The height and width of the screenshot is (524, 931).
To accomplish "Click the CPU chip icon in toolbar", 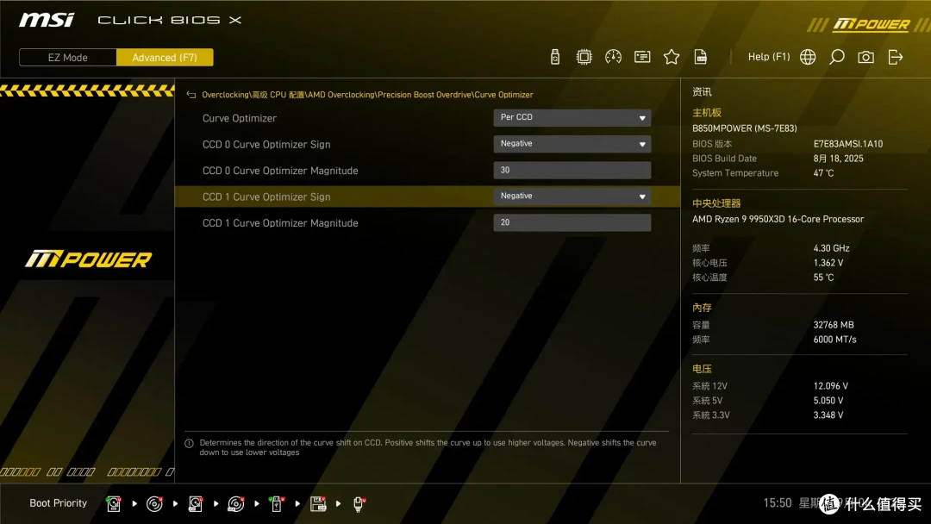I will [584, 57].
